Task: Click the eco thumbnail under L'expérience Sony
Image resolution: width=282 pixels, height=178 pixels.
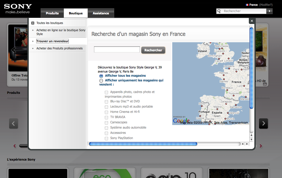Action: 105,173
